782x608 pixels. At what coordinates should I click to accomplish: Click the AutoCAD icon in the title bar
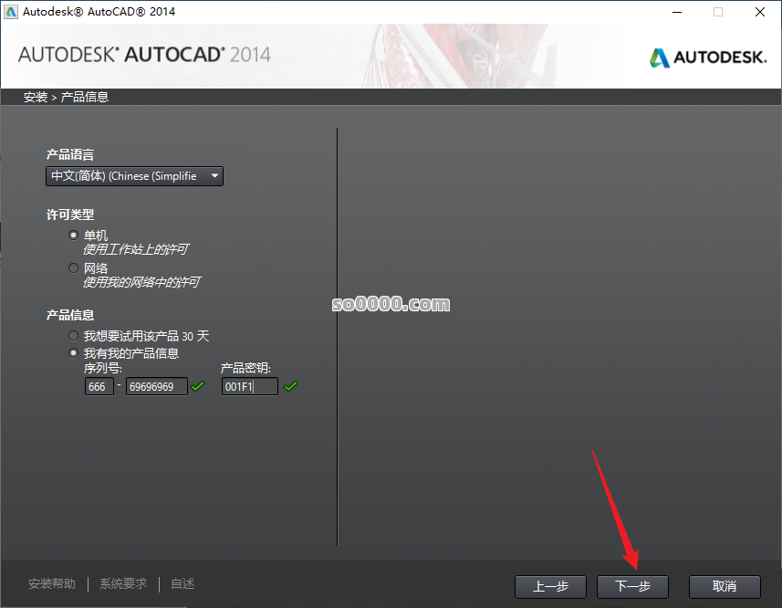pos(11,12)
